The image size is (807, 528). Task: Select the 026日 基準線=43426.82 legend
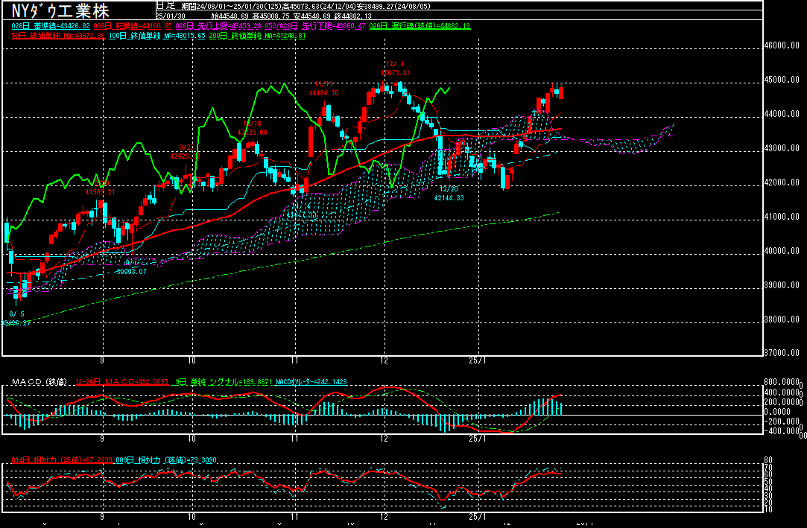pos(51,26)
